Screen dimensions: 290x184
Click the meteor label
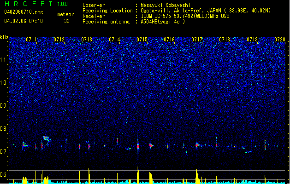point(65,14)
